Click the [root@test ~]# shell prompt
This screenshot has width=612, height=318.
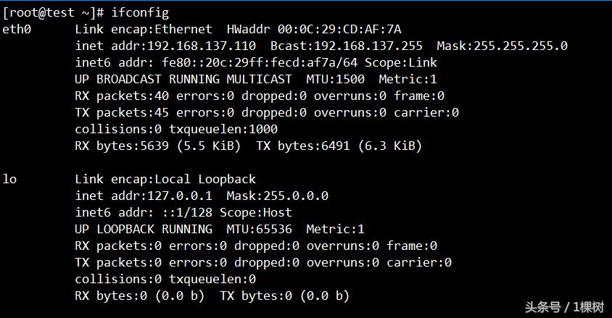coord(54,12)
